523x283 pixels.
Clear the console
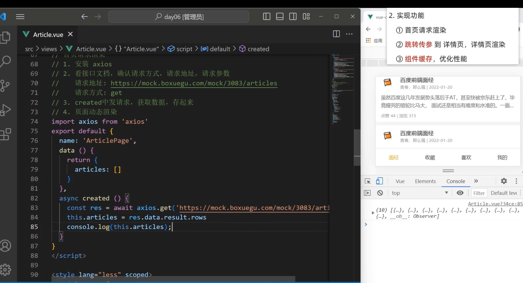pos(380,193)
